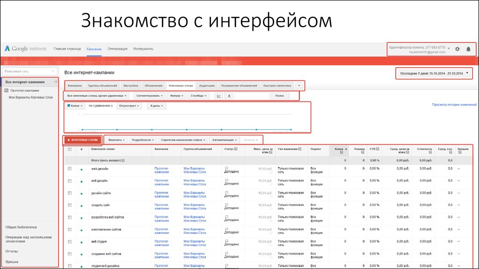479x269 pixels.
Task: Select Мои Варианты Ключевых Слов in the sidebar
Action: (x=30, y=98)
